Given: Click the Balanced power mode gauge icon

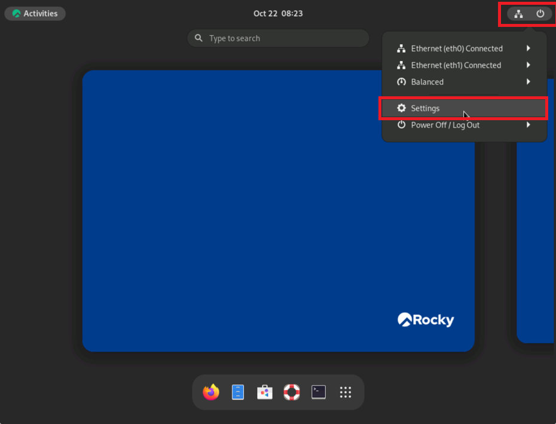Looking at the screenshot, I should click(x=401, y=81).
